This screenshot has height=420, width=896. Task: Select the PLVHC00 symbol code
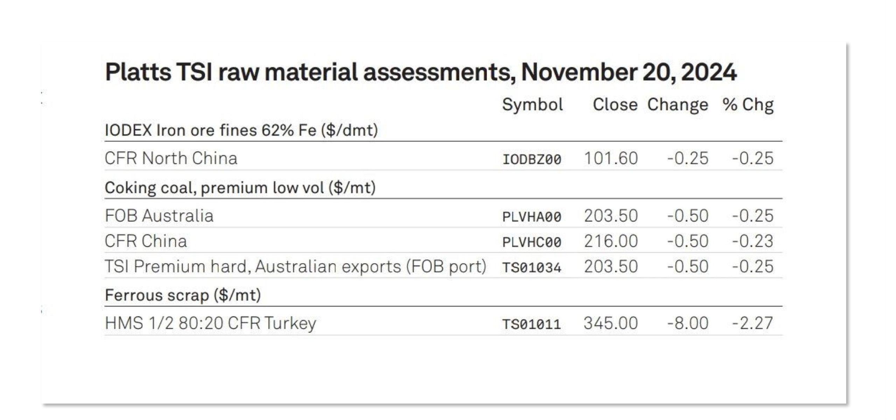[x=532, y=242]
